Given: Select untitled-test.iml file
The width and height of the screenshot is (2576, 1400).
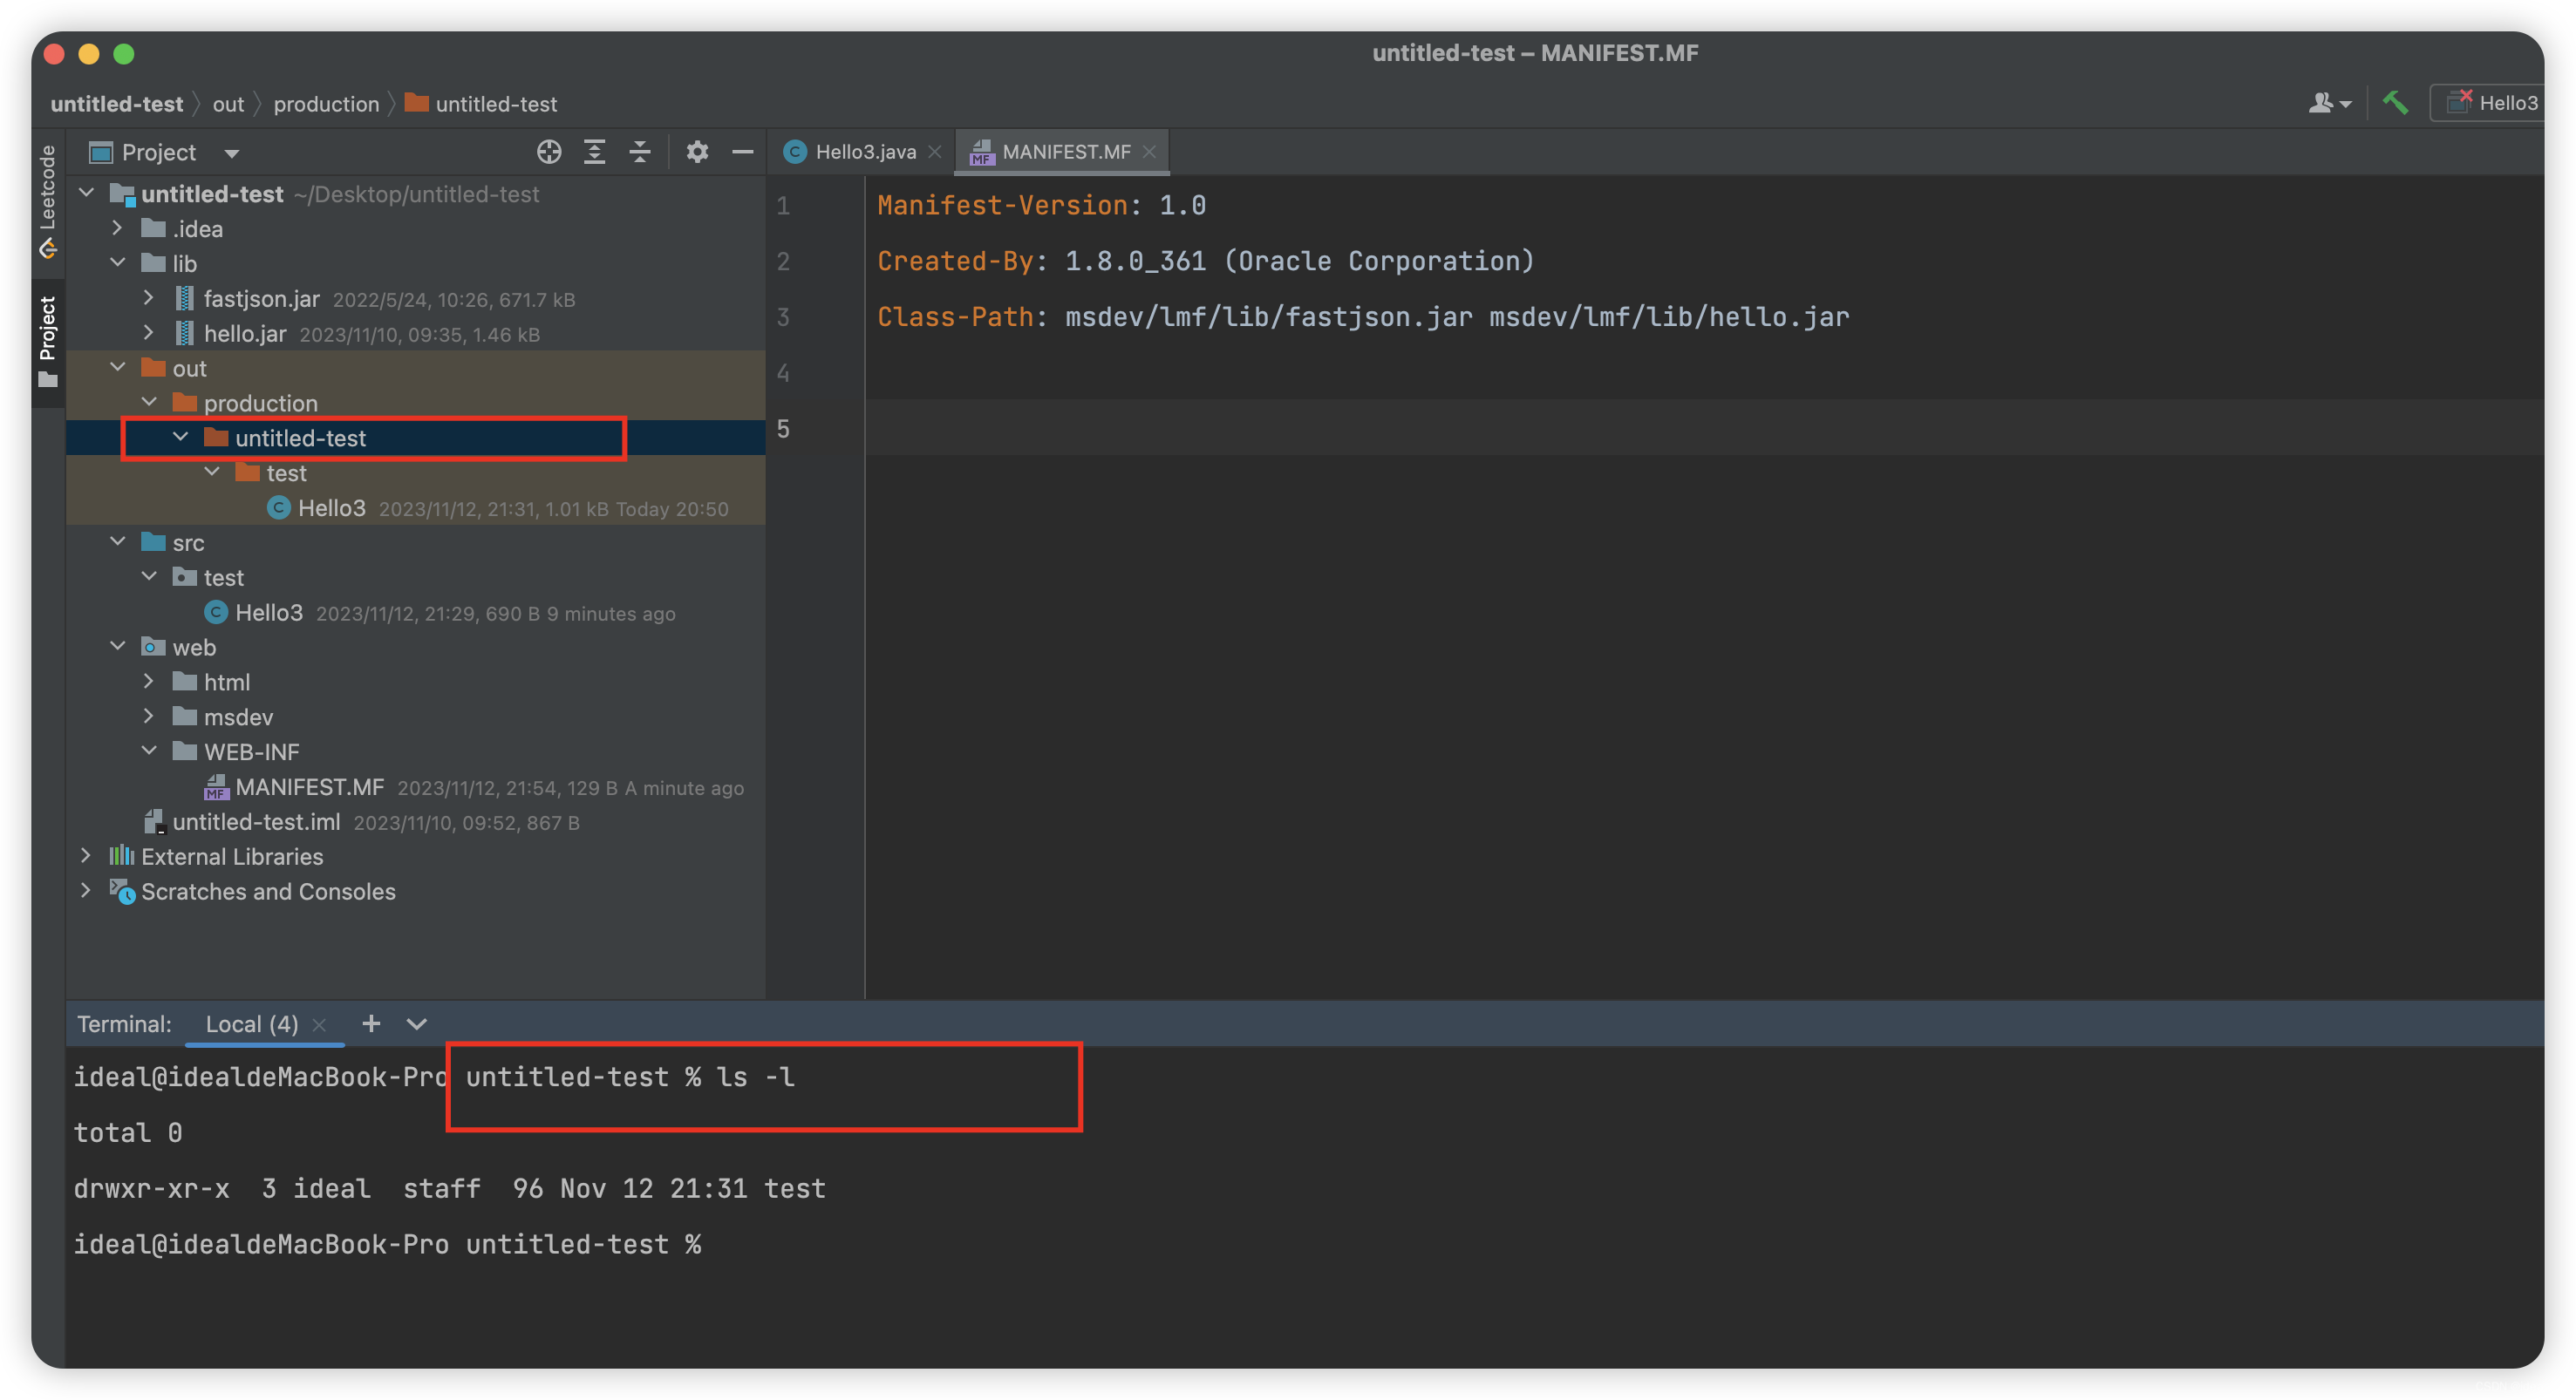Looking at the screenshot, I should point(416,822).
